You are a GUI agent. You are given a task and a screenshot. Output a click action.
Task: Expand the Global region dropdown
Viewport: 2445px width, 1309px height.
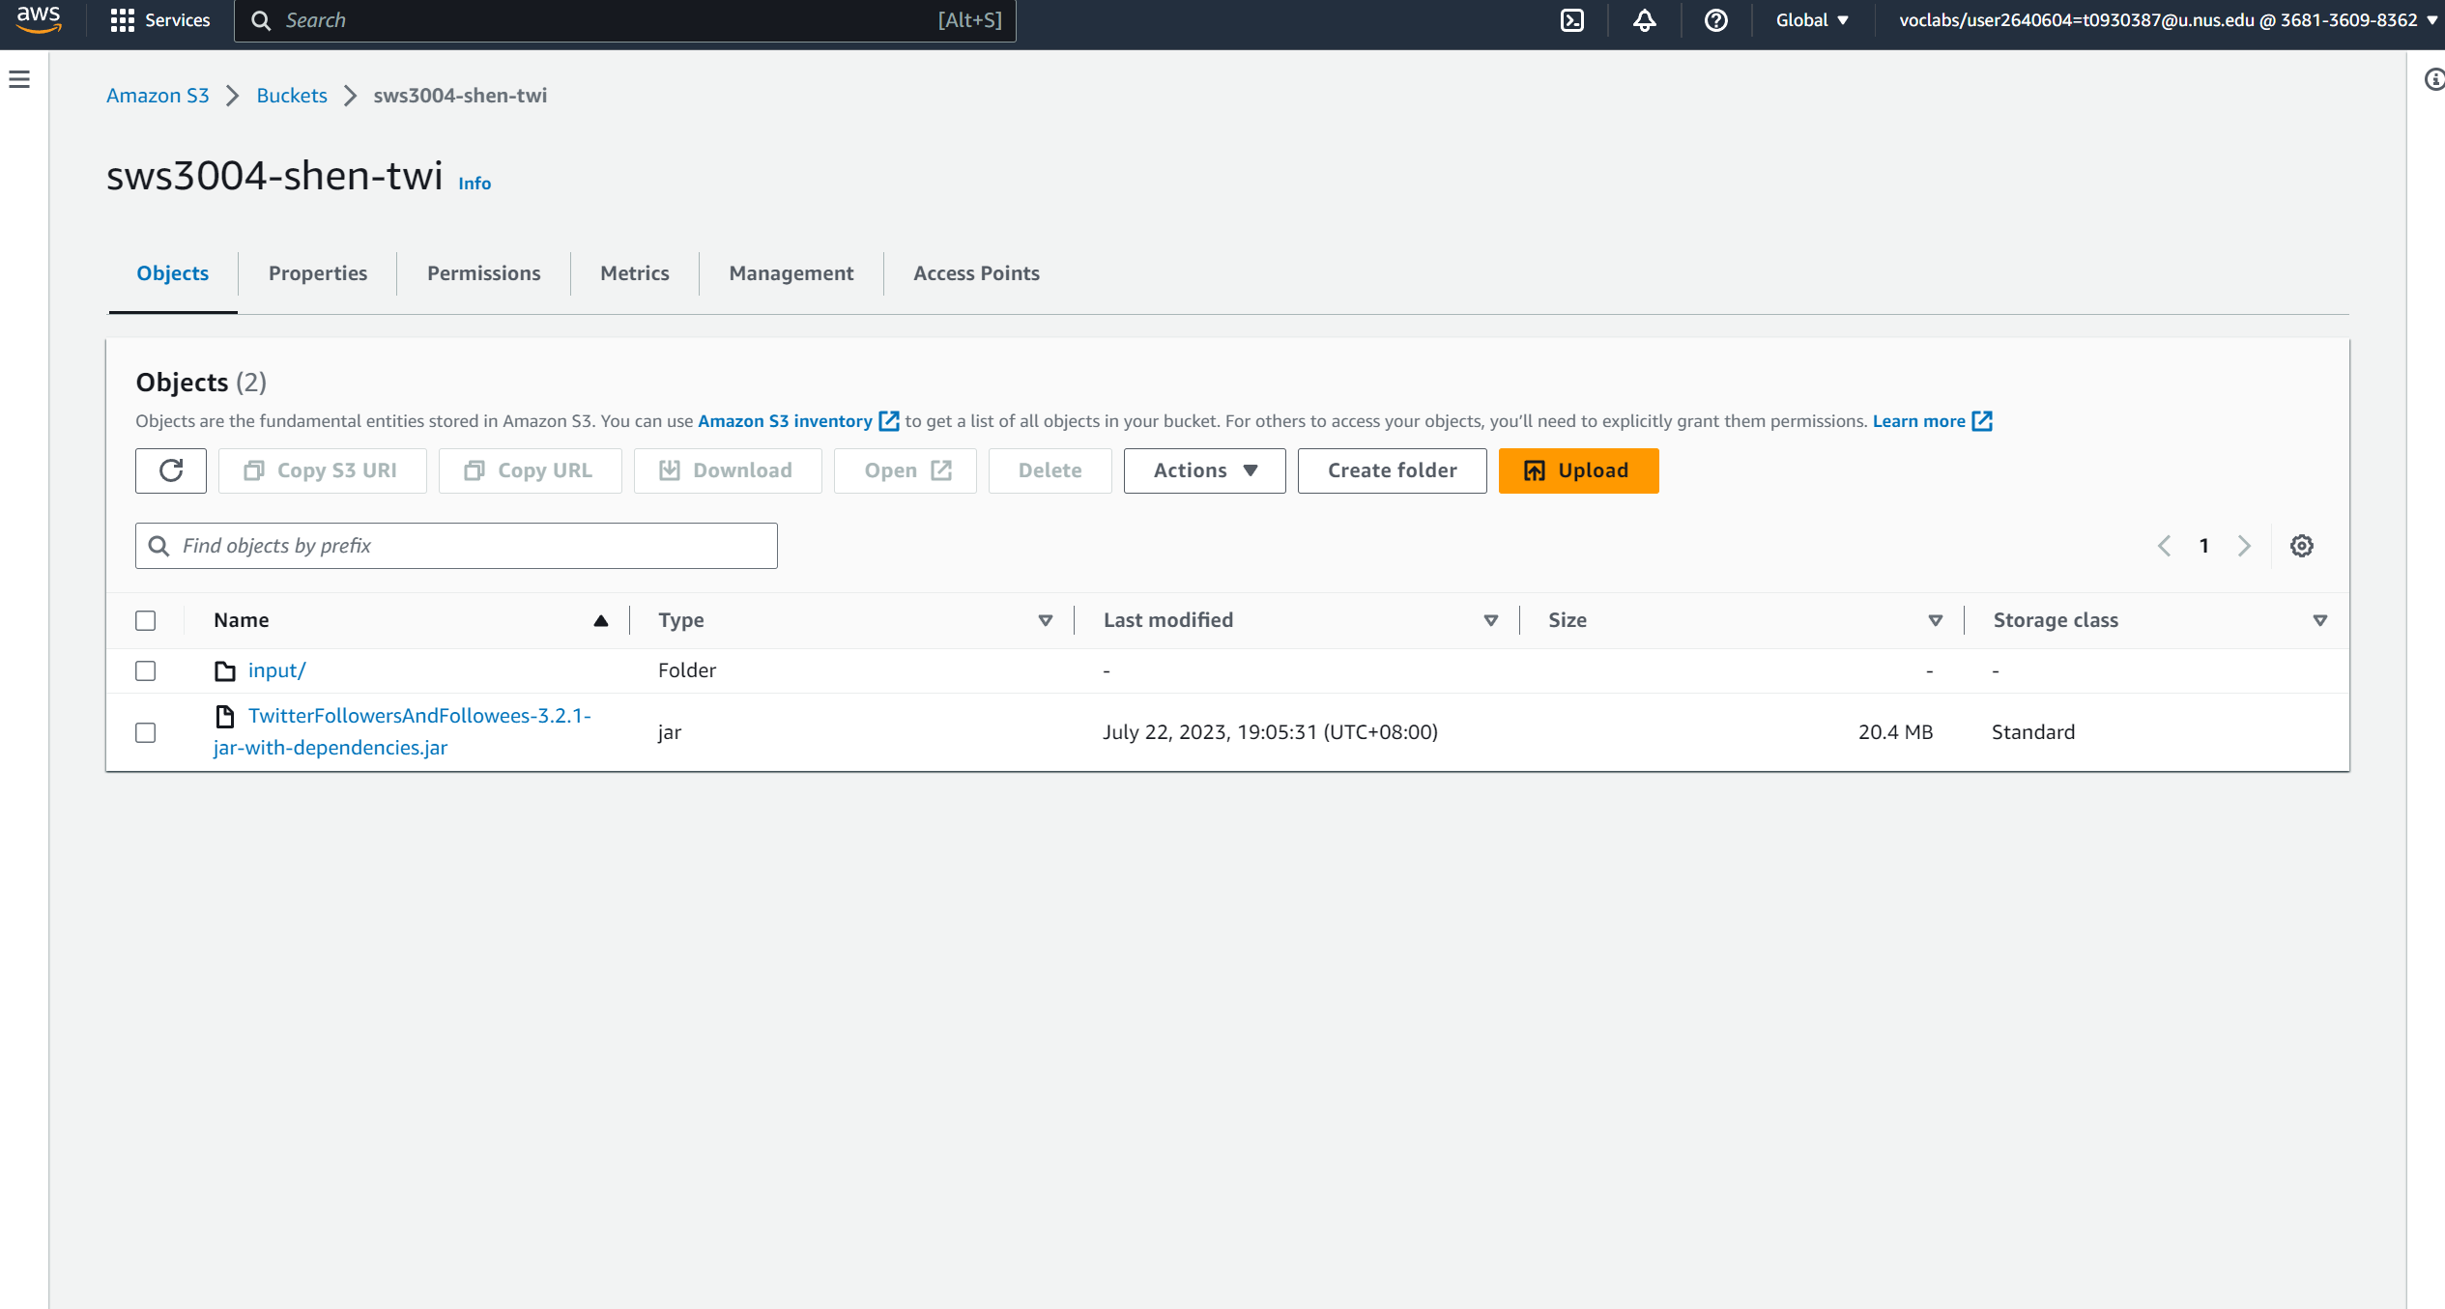click(x=1812, y=20)
